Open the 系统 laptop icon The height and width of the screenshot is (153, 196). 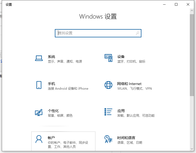tap(39, 58)
